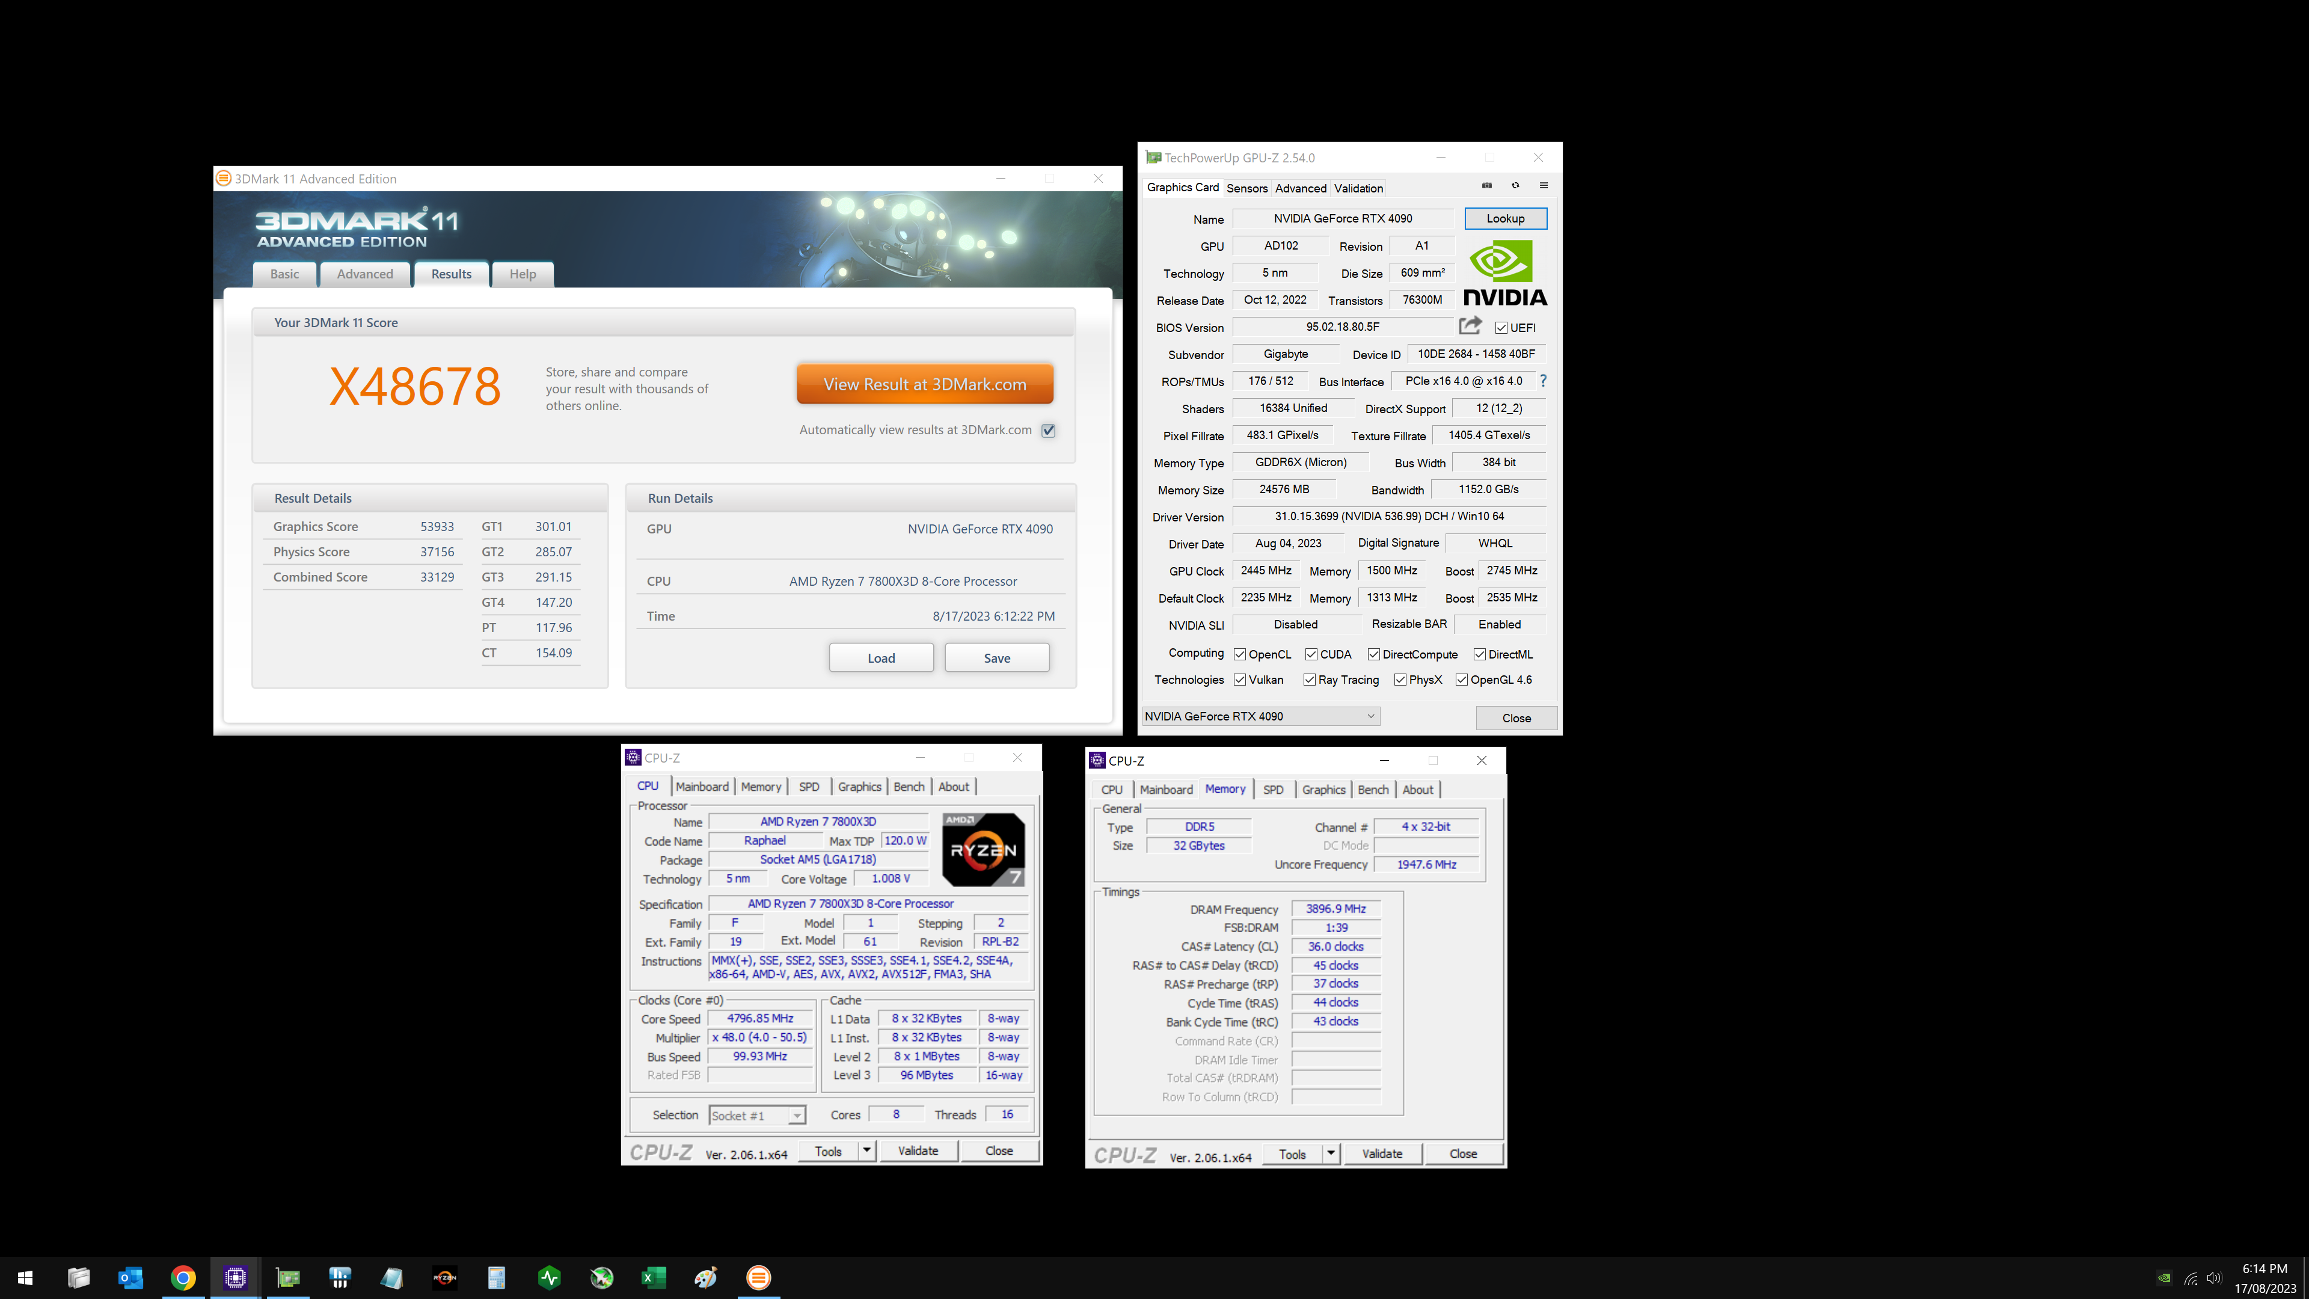The height and width of the screenshot is (1299, 2309).
Task: Click the BIOS Version field 95.02.18.80.5F
Action: pos(1343,327)
